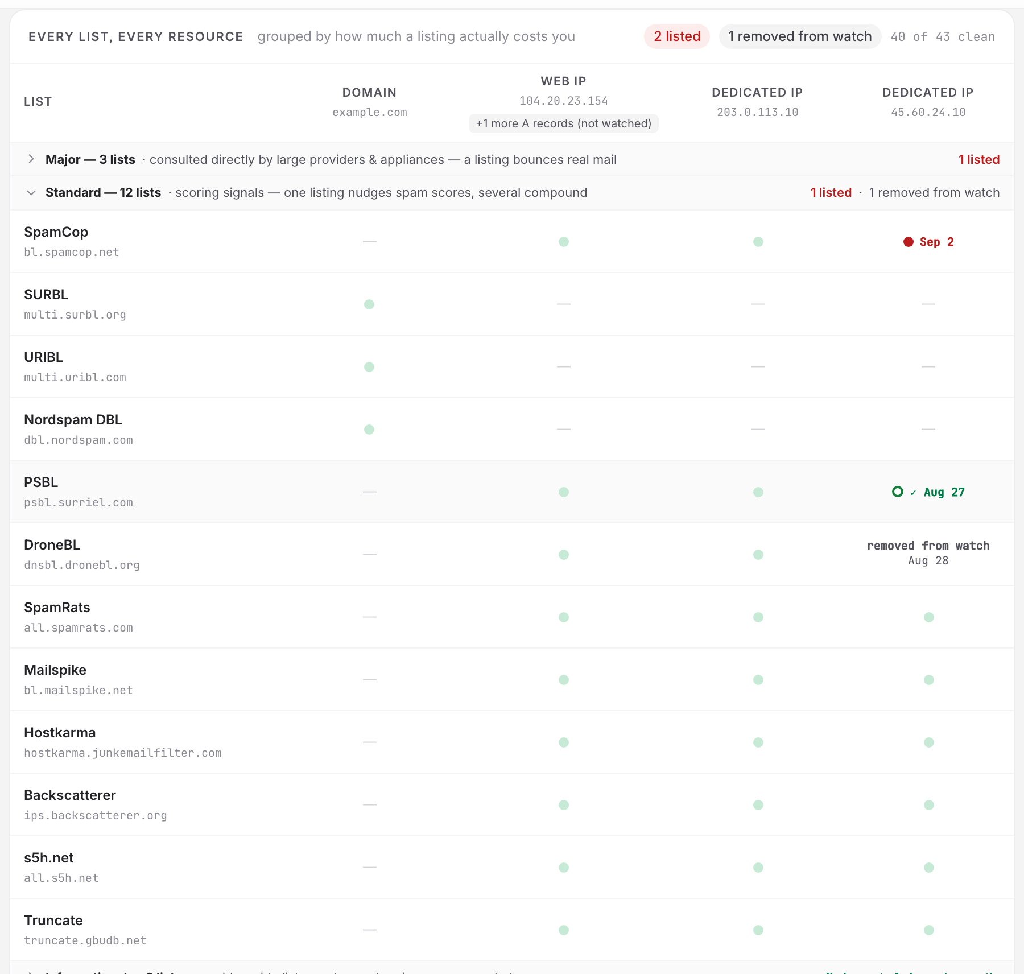
Task: Click the red SpamCop listed dot Sep 2
Action: tap(909, 242)
